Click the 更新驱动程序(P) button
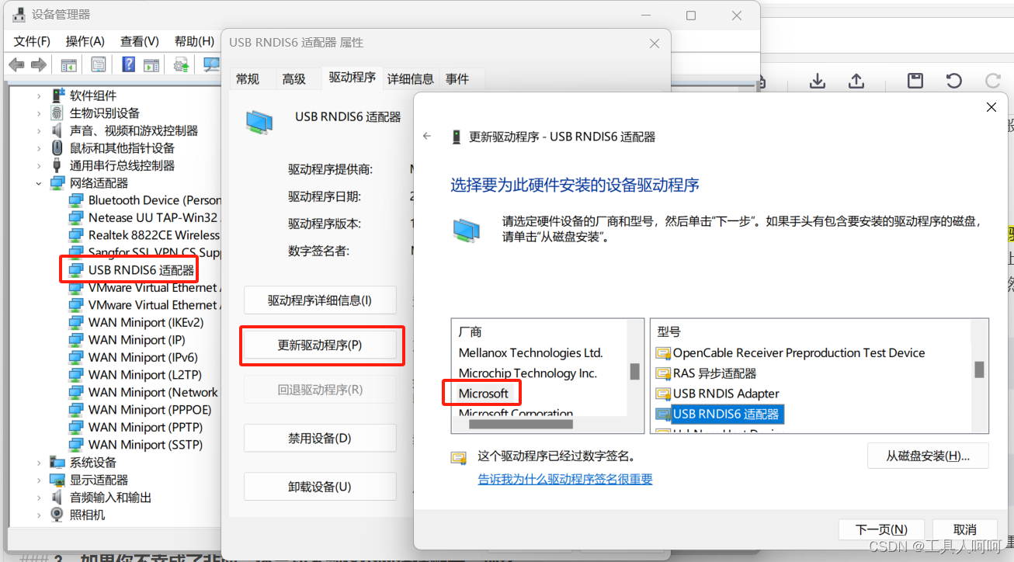This screenshot has height=562, width=1014. coord(320,345)
